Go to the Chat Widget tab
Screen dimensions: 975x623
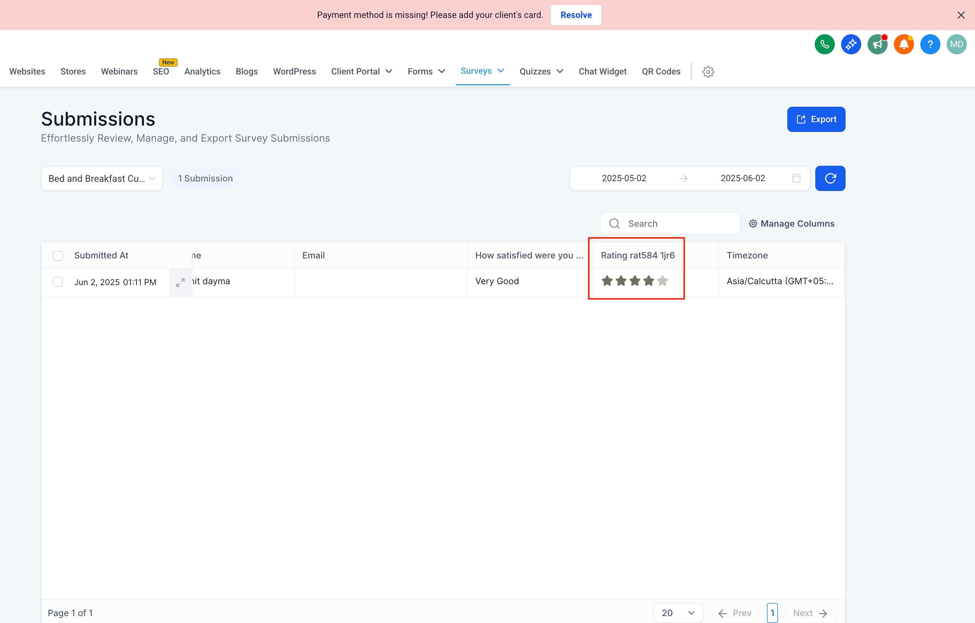[602, 72]
